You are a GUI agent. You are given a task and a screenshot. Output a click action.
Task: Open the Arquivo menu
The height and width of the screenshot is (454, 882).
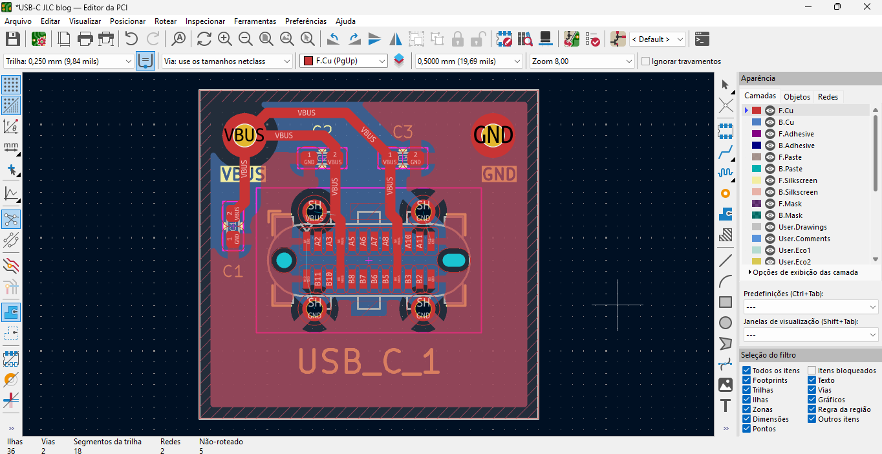click(x=18, y=21)
